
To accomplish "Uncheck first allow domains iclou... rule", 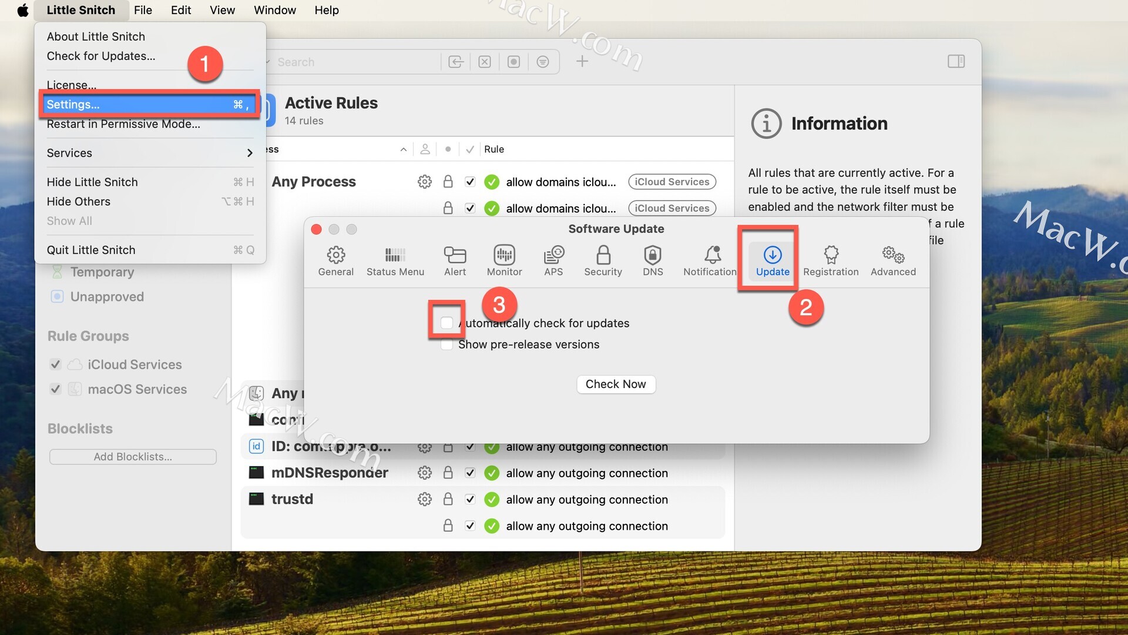I will (470, 182).
